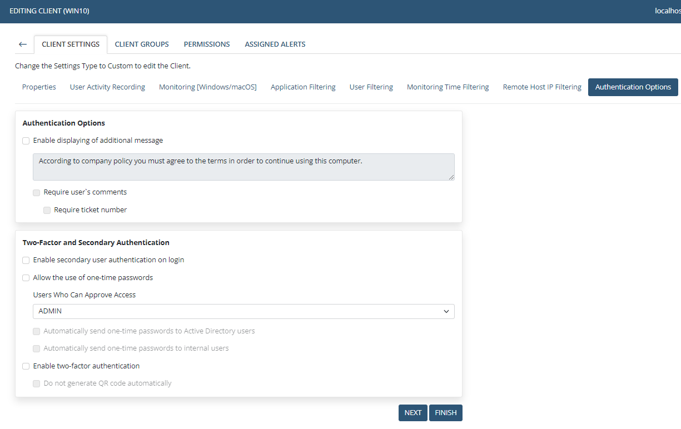
Task: Expand Users Who Can Approve Access dropdown
Action: pyautogui.click(x=243, y=312)
